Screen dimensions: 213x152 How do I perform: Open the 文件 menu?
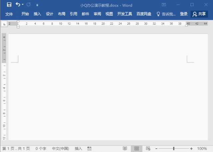[9, 14]
